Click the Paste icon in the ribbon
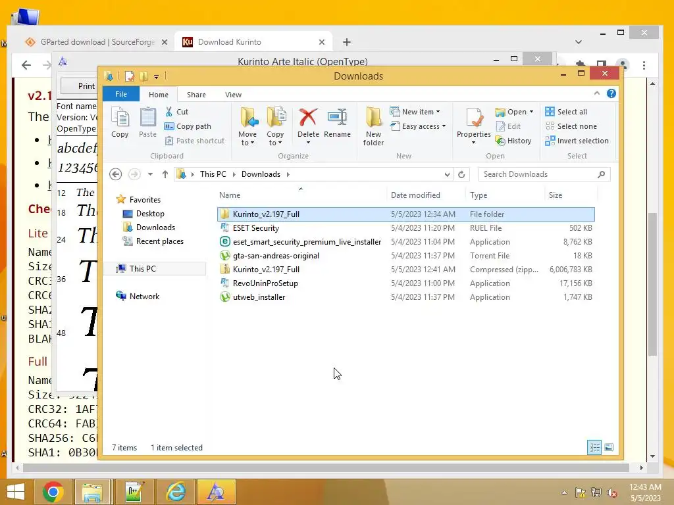 tap(147, 123)
